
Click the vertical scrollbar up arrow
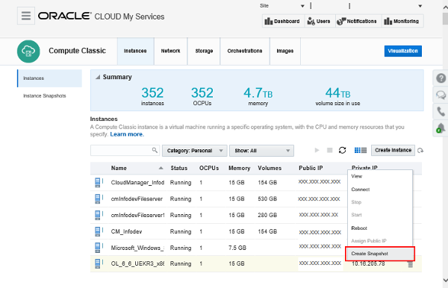(x=445, y=7)
